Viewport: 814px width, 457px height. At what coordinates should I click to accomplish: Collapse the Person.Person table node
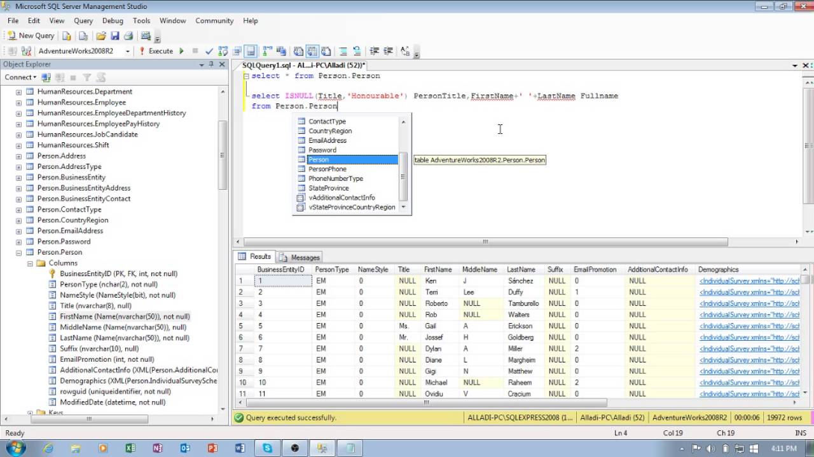pos(18,253)
